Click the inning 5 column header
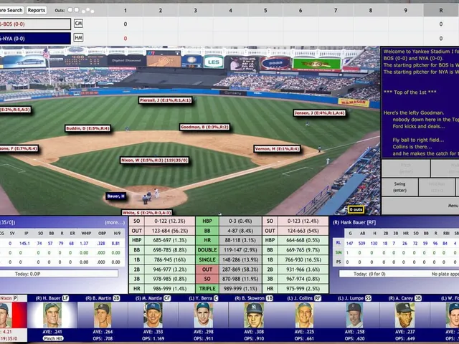 pos(265,11)
